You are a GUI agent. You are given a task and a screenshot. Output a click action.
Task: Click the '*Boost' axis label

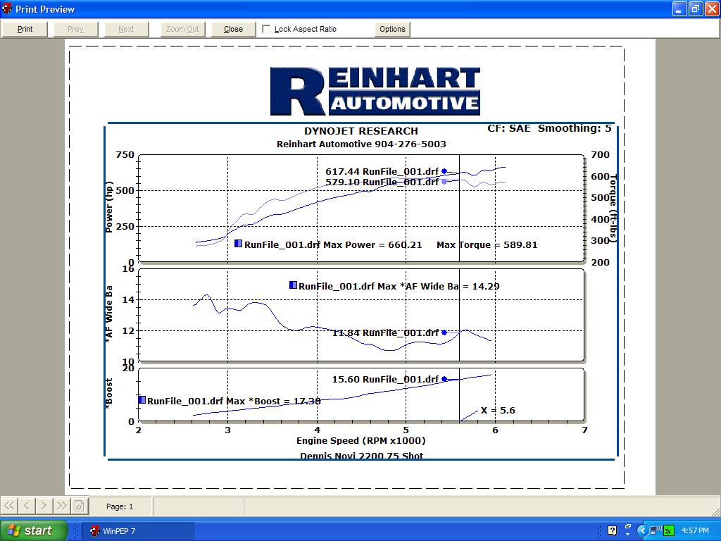click(x=109, y=394)
